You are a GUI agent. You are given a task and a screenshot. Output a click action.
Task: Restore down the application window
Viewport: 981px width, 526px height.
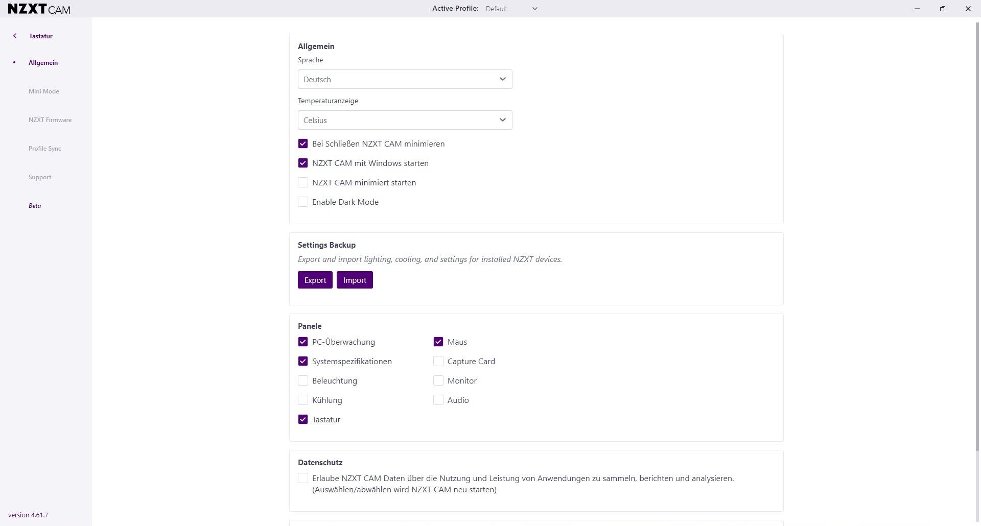[x=943, y=9]
